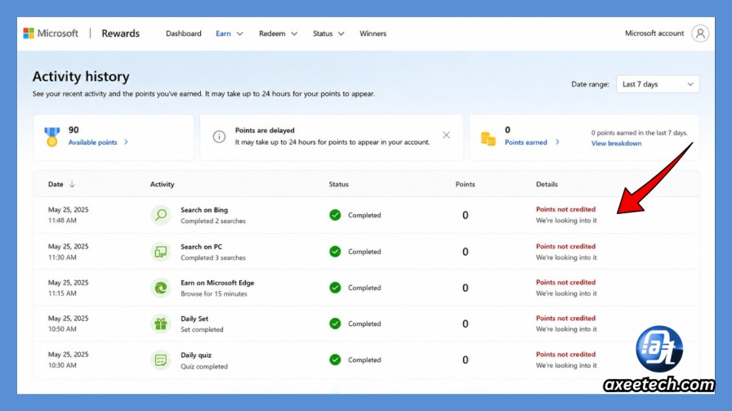
Task: Click the Microsoft Edge activity icon
Action: [x=161, y=288]
